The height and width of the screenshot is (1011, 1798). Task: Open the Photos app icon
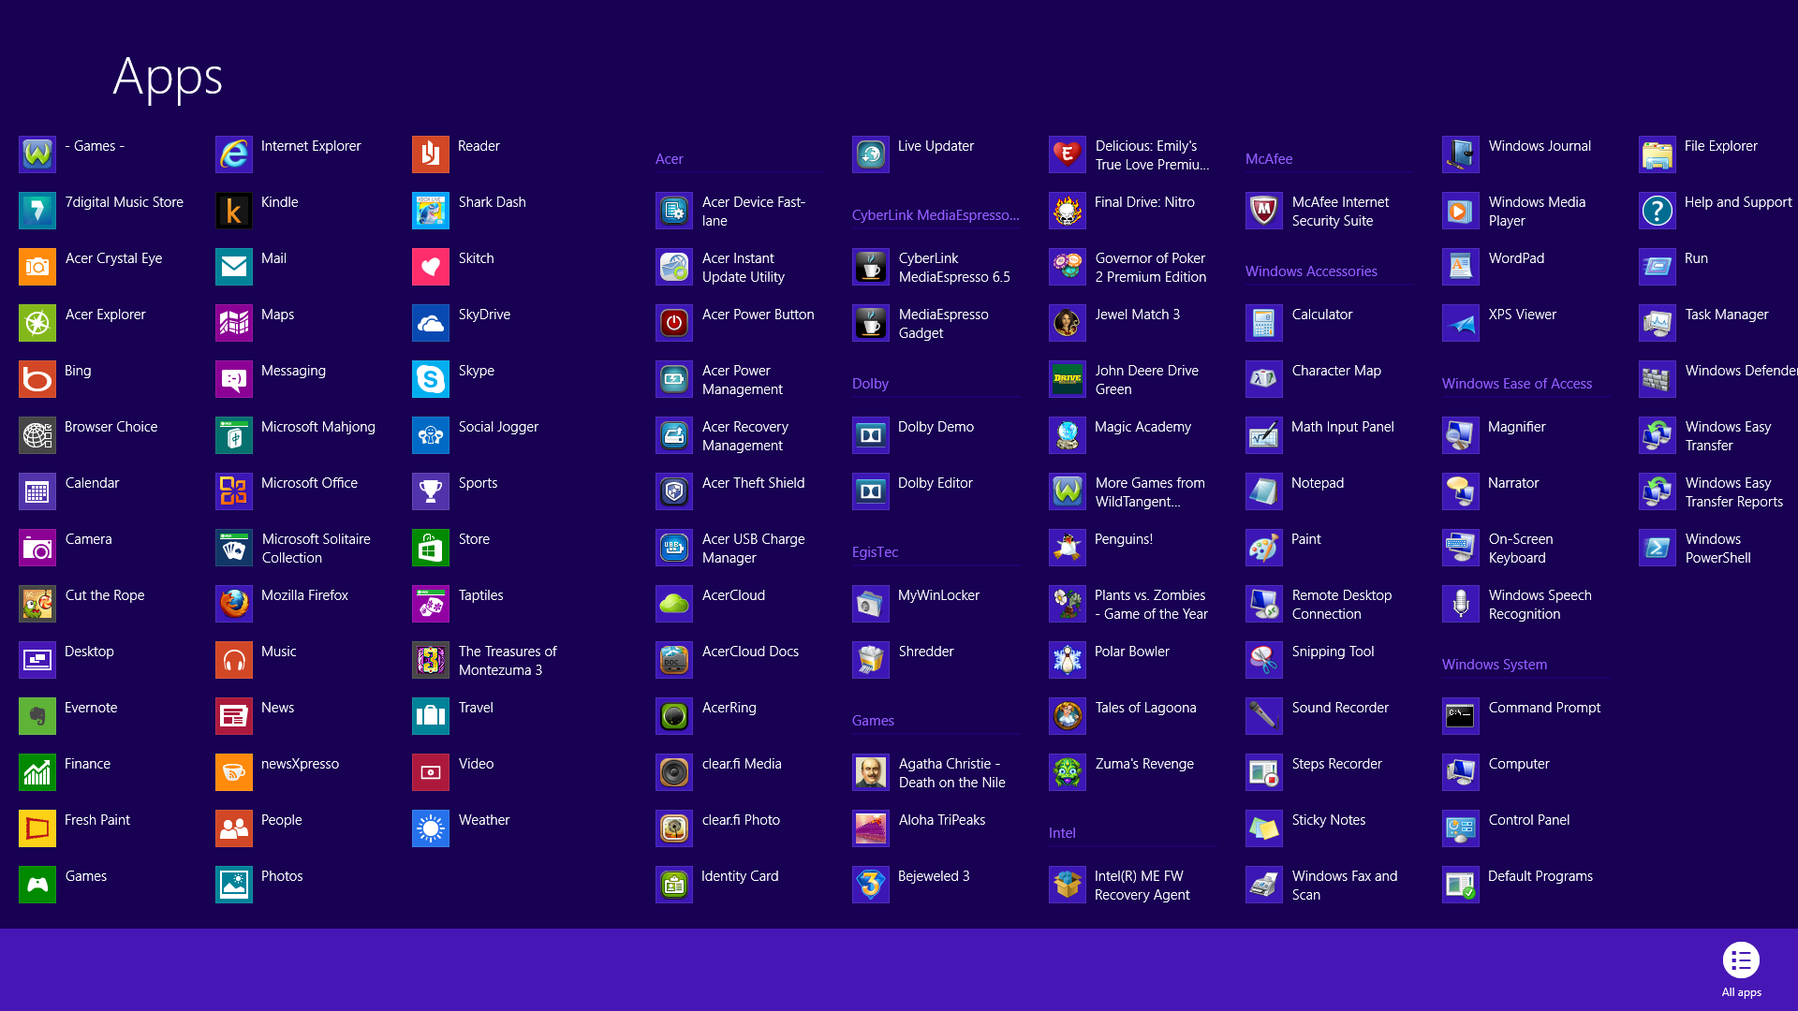[x=234, y=885]
